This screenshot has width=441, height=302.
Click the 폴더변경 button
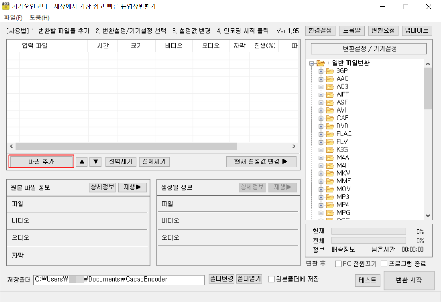pyautogui.click(x=221, y=279)
